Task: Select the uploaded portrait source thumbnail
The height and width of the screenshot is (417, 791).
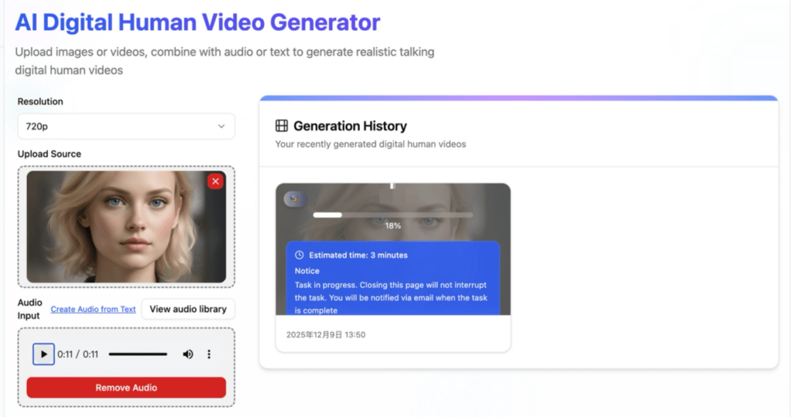Action: pyautogui.click(x=126, y=226)
